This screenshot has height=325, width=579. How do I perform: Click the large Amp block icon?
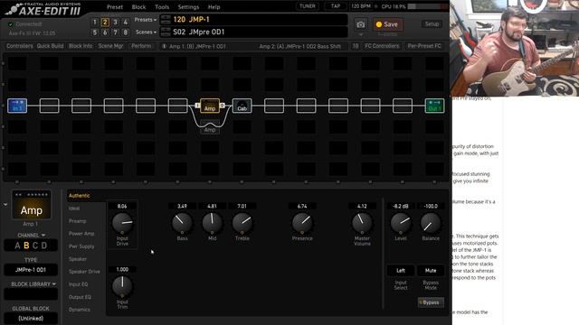(32, 205)
